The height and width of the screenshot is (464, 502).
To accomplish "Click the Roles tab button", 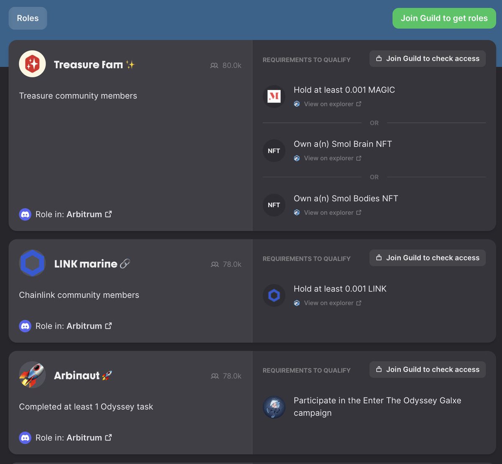I will [x=28, y=18].
